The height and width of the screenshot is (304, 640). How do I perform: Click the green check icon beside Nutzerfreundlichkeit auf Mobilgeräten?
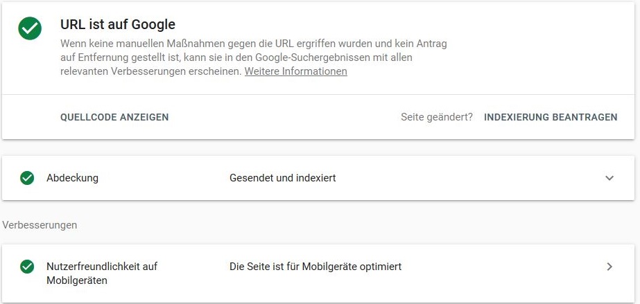pyautogui.click(x=27, y=267)
